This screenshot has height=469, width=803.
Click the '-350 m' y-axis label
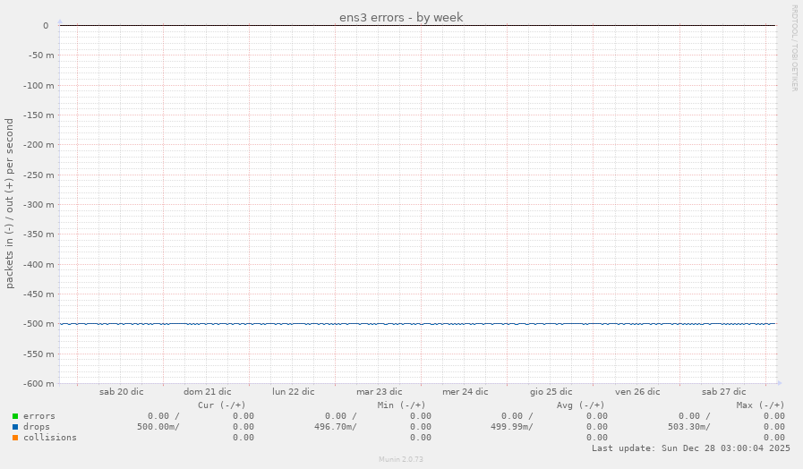point(38,234)
